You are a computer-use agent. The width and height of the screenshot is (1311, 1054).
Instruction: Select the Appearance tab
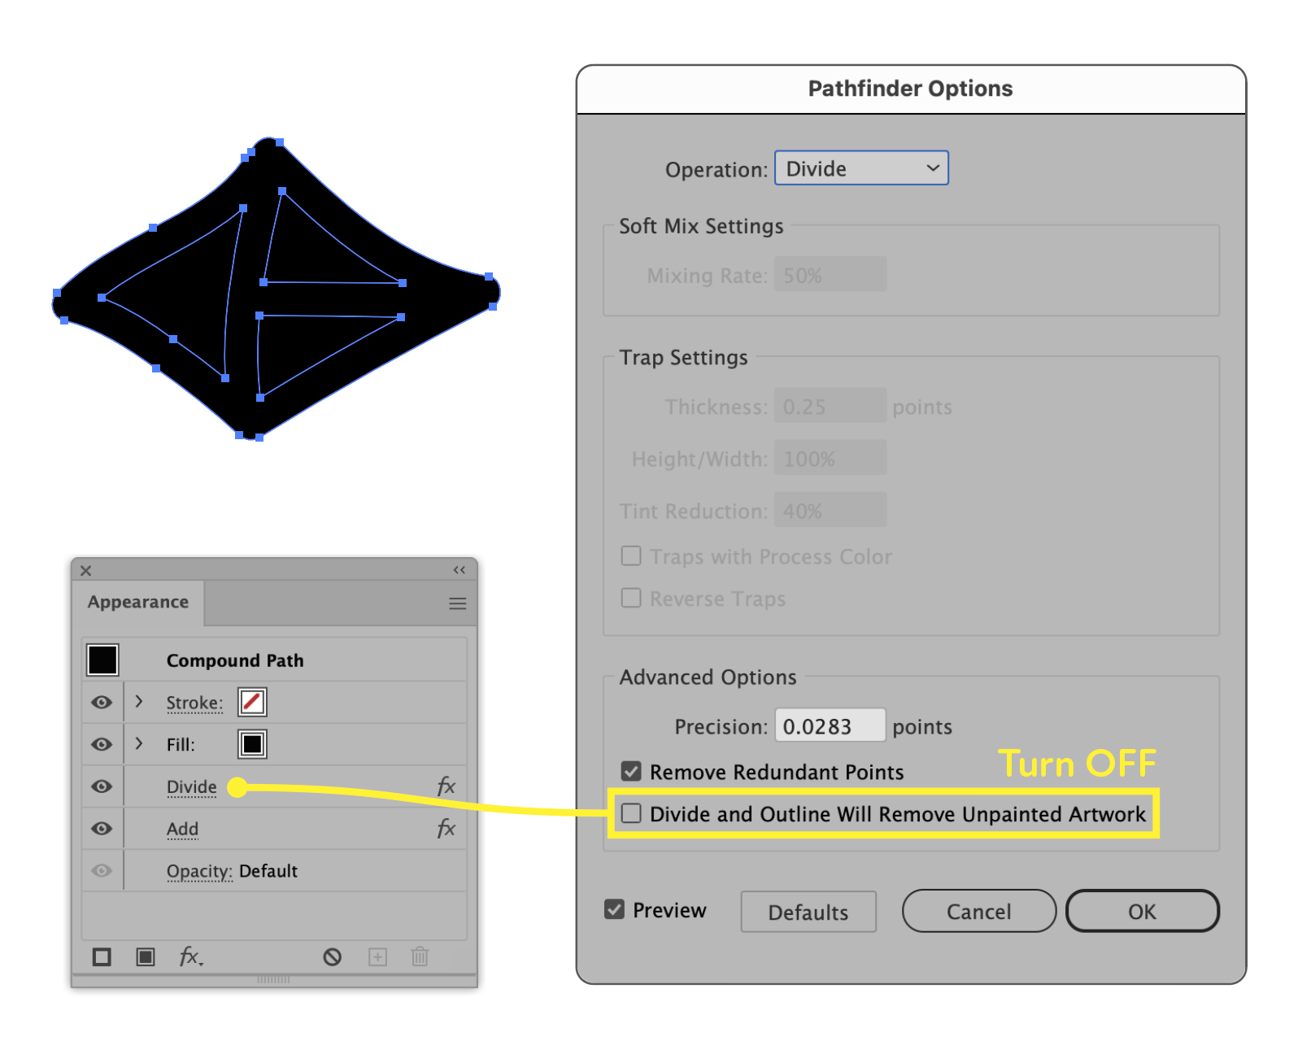point(137,602)
